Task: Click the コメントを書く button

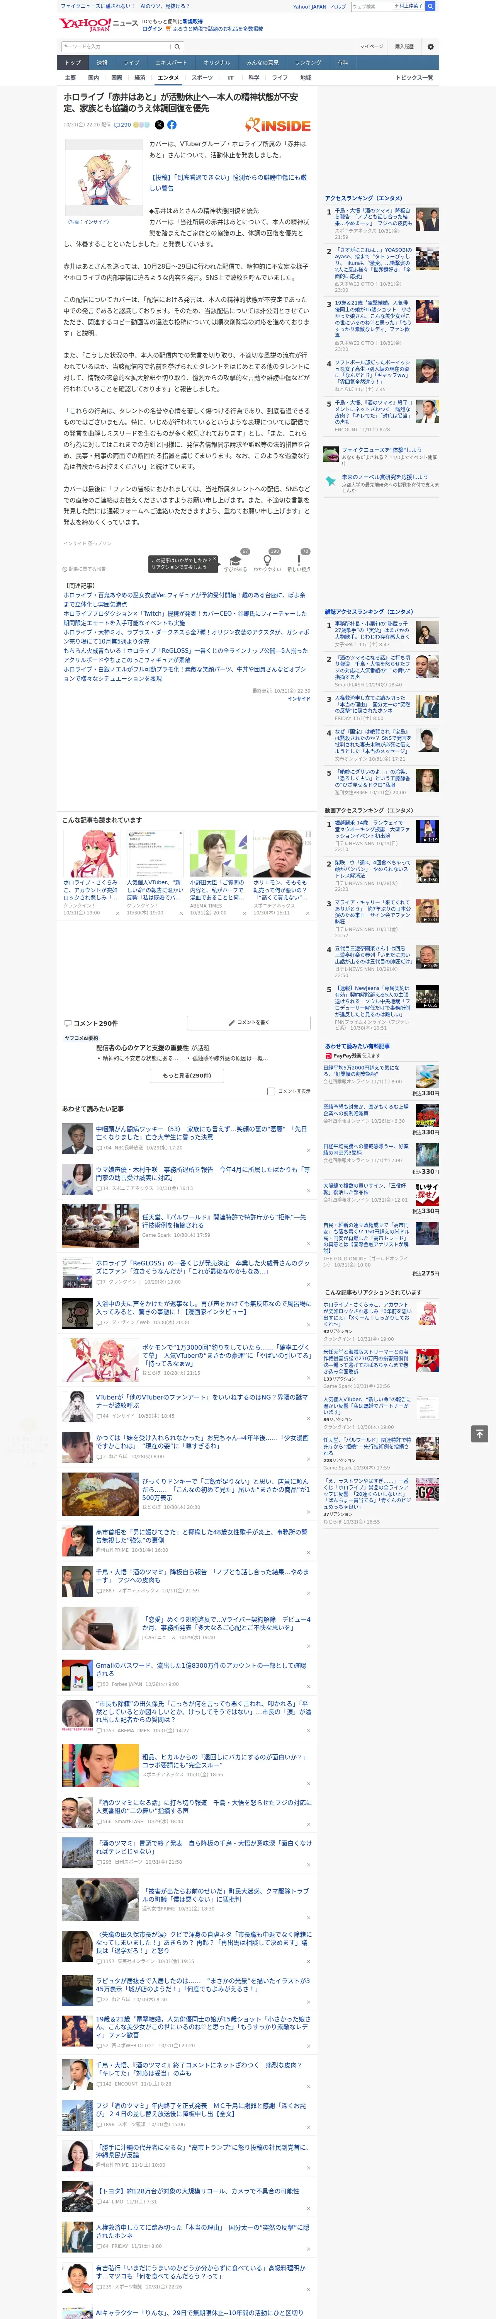Action: coord(249,1023)
